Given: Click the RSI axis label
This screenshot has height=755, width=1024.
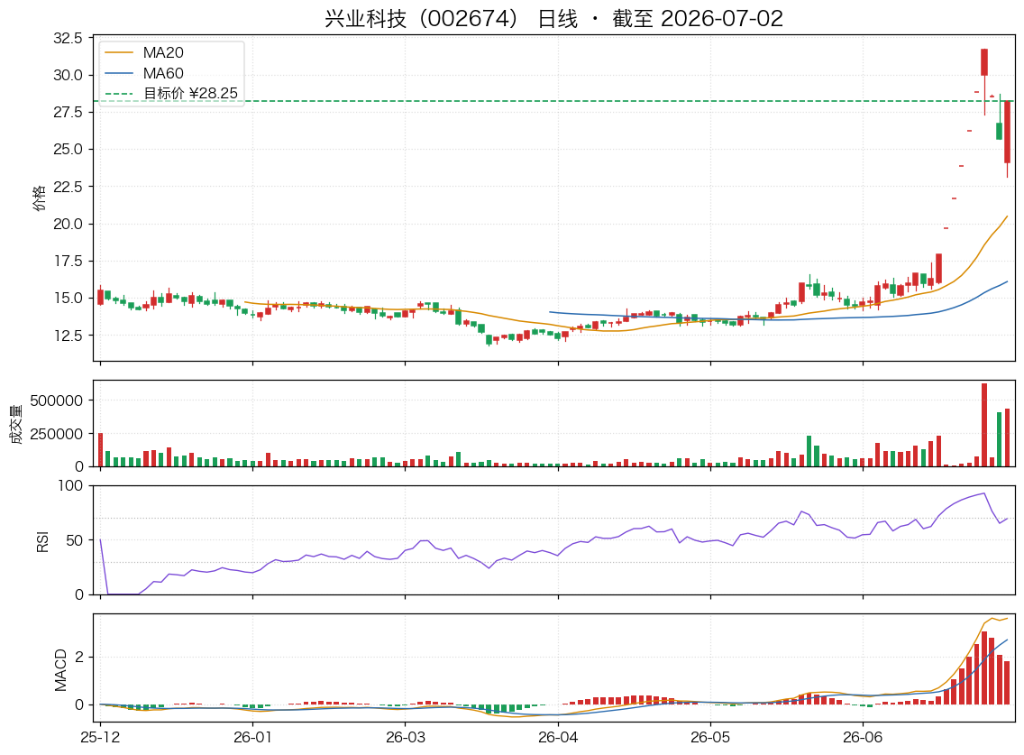Looking at the screenshot, I should point(42,540).
